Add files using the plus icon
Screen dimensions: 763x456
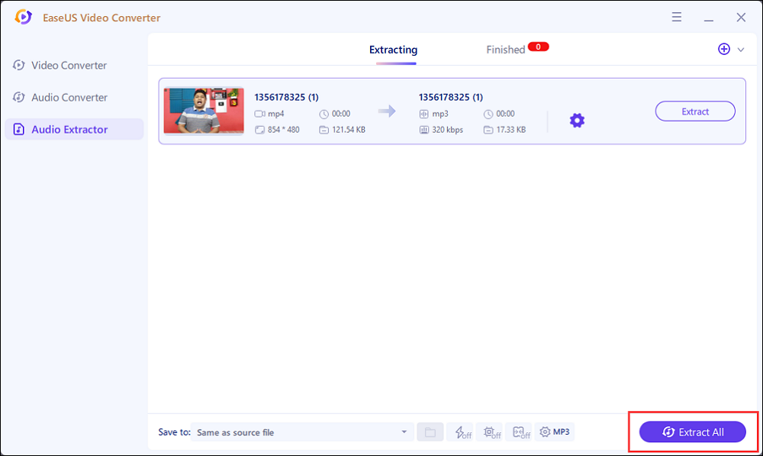[x=723, y=49]
